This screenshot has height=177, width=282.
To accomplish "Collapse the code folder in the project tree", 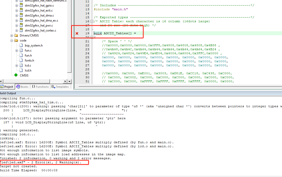I will coord(12,40).
